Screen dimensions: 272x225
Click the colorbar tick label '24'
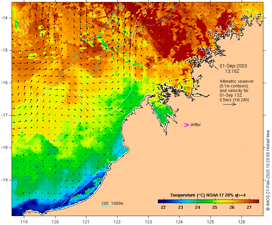tap(198, 207)
